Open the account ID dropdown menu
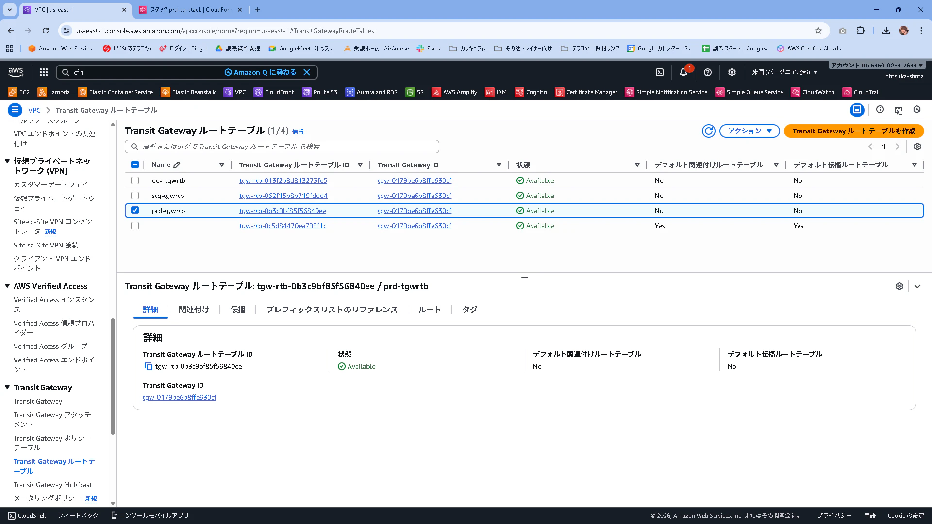The image size is (932, 524). point(877,65)
